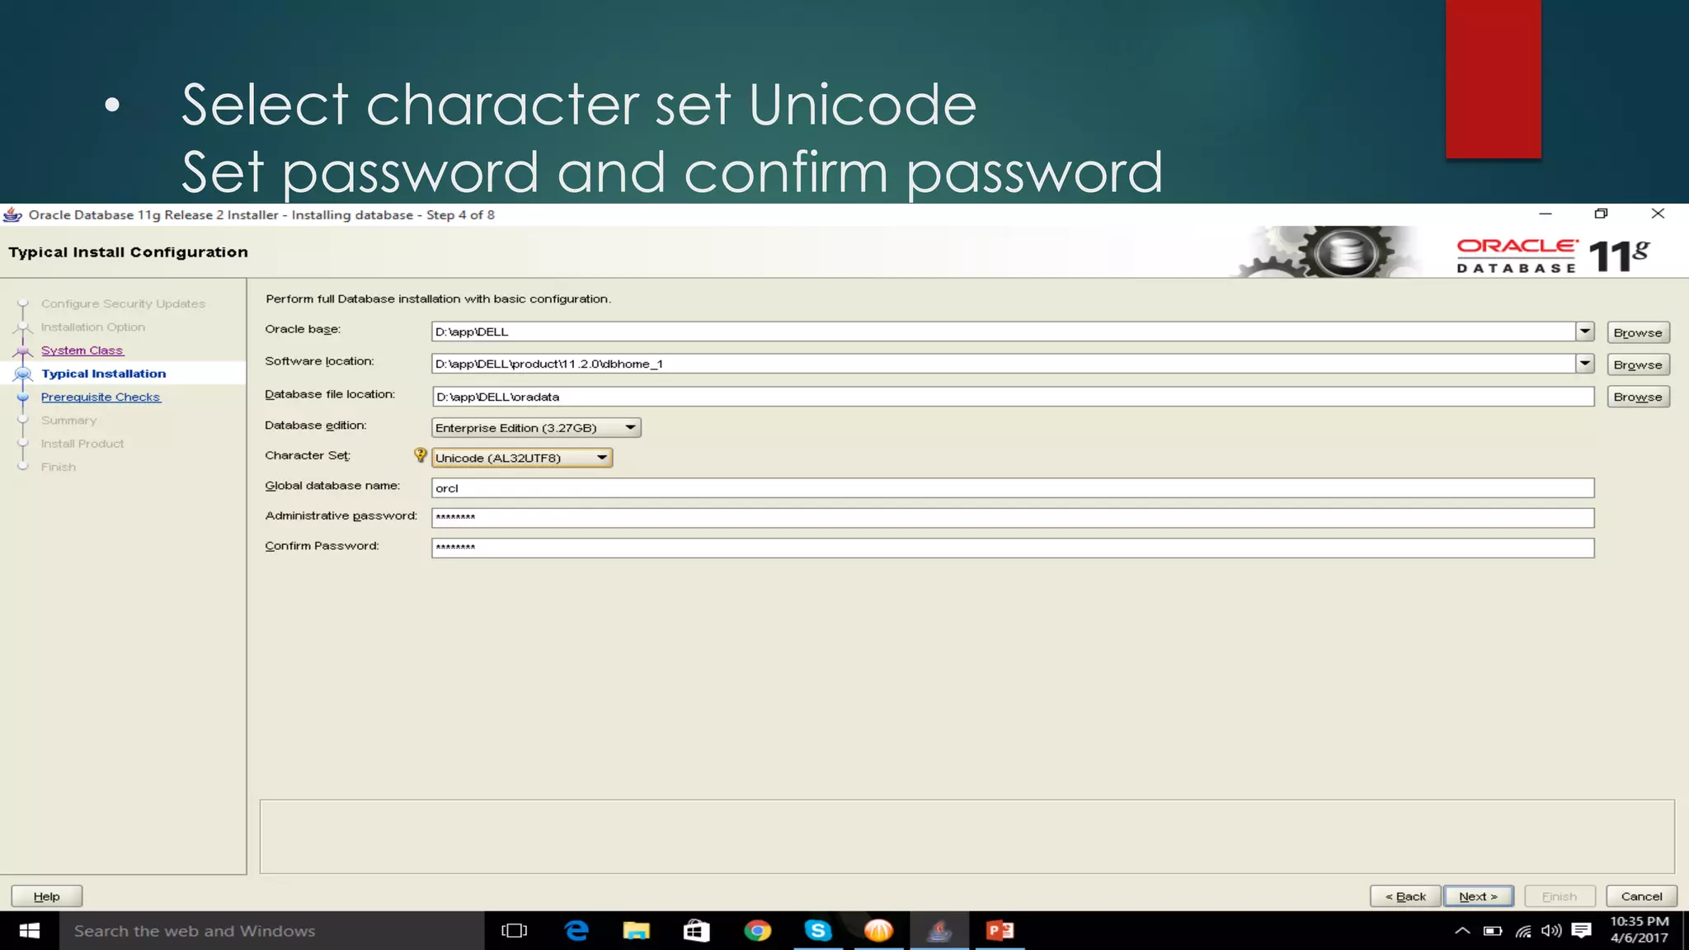Expand the Software location dropdown arrow
The width and height of the screenshot is (1689, 950).
(1585, 363)
